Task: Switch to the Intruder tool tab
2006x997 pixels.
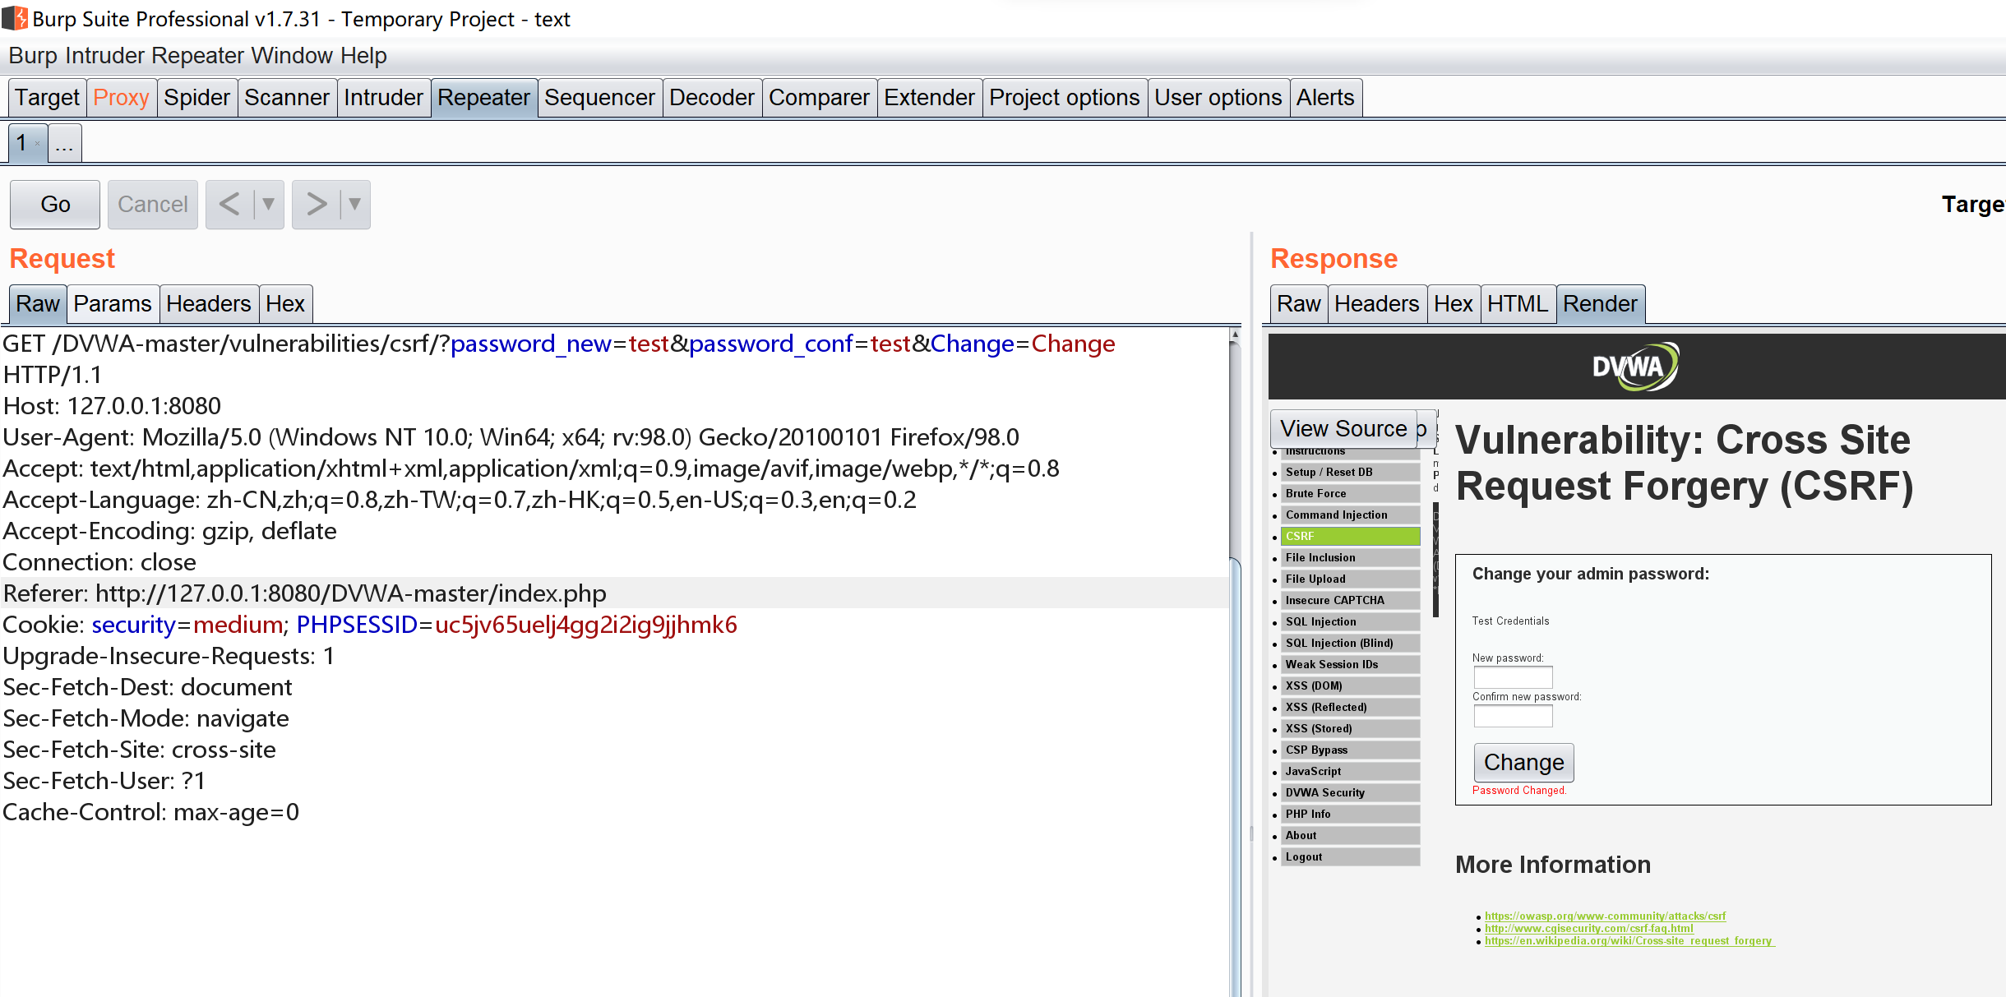Action: [x=383, y=98]
